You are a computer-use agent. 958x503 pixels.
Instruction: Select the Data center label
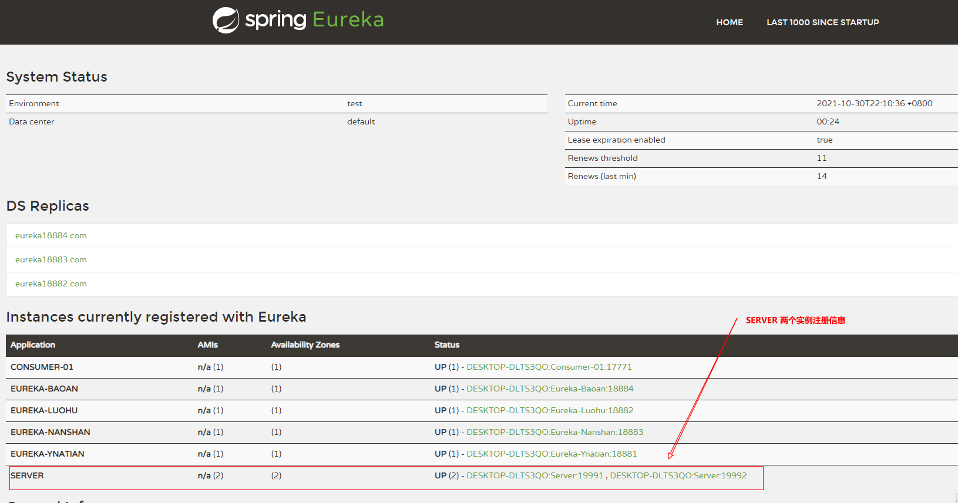(x=32, y=121)
